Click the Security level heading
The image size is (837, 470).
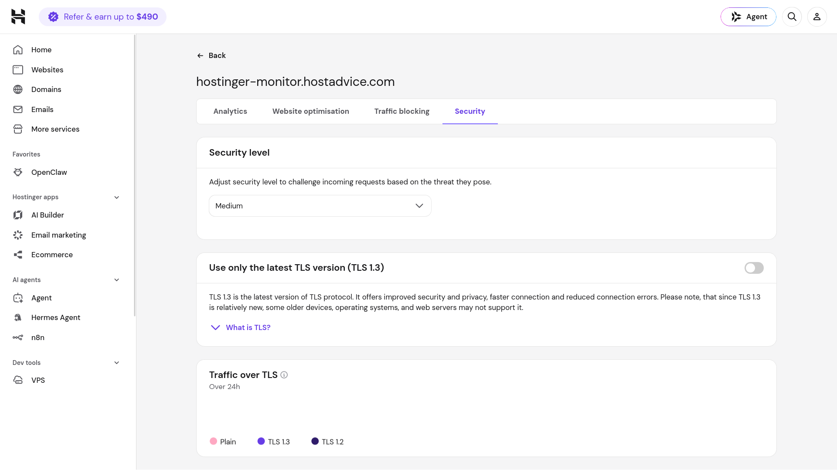pyautogui.click(x=239, y=153)
